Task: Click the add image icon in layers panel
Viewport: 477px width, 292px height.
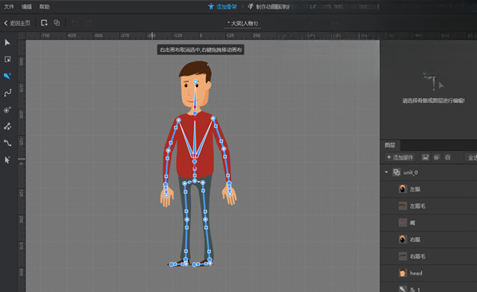Action: pos(425,157)
